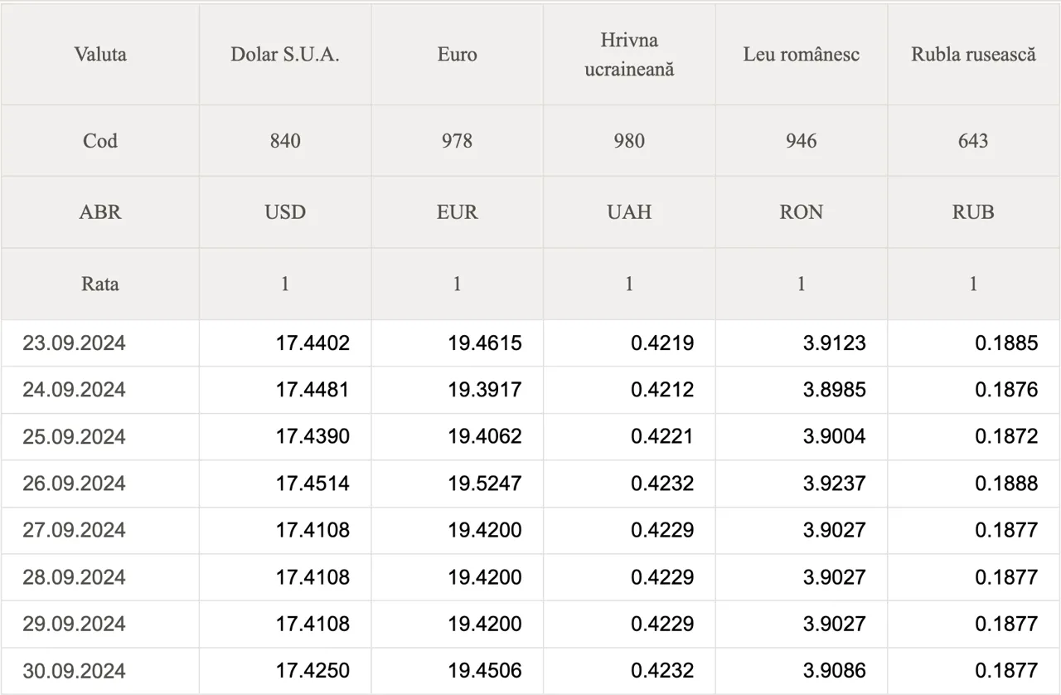Viewport: 1061px width, 695px height.
Task: Select the USD abbreviation cell
Action: [x=285, y=212]
